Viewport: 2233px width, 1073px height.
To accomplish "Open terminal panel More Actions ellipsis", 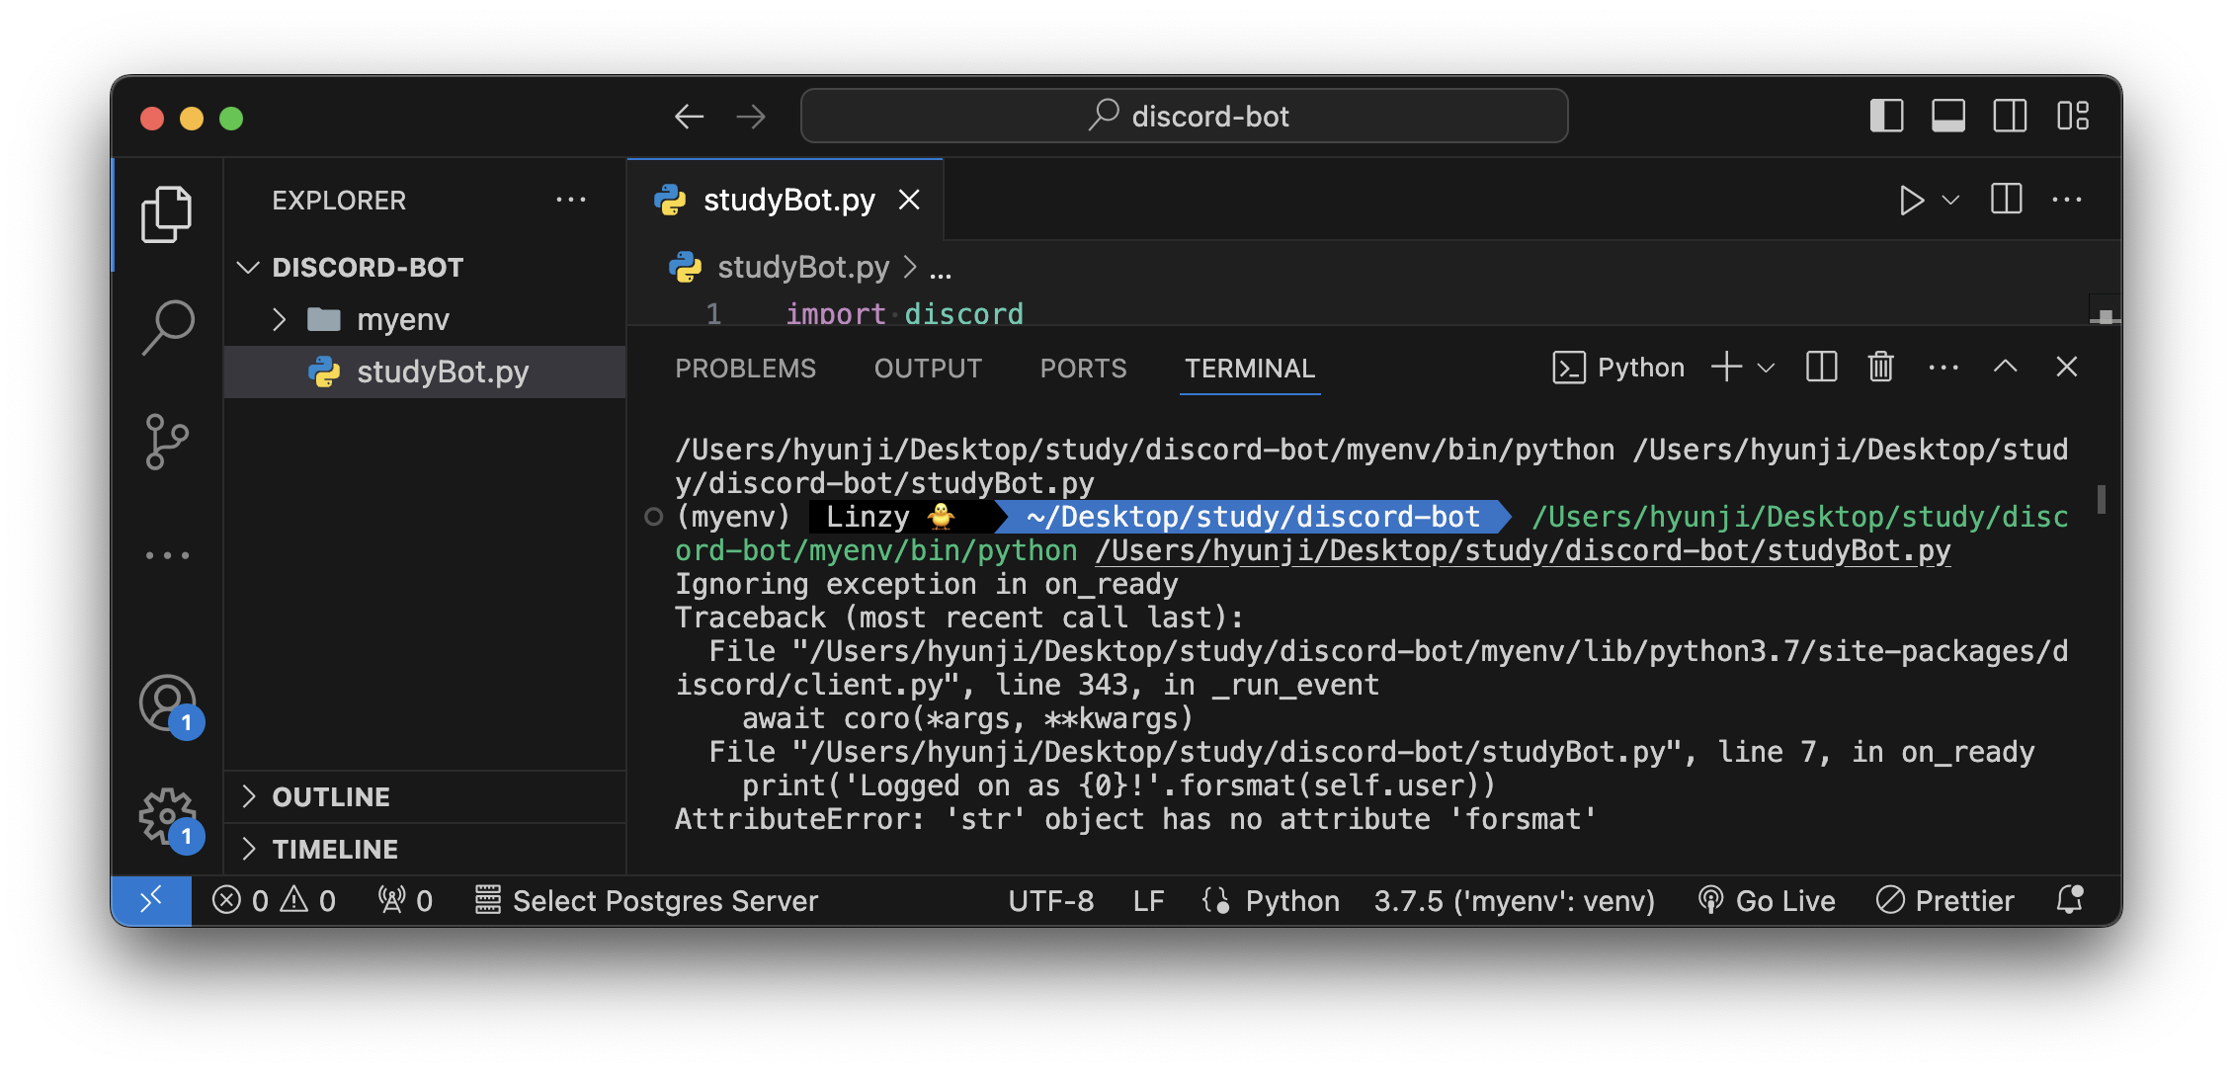I will point(1944,368).
